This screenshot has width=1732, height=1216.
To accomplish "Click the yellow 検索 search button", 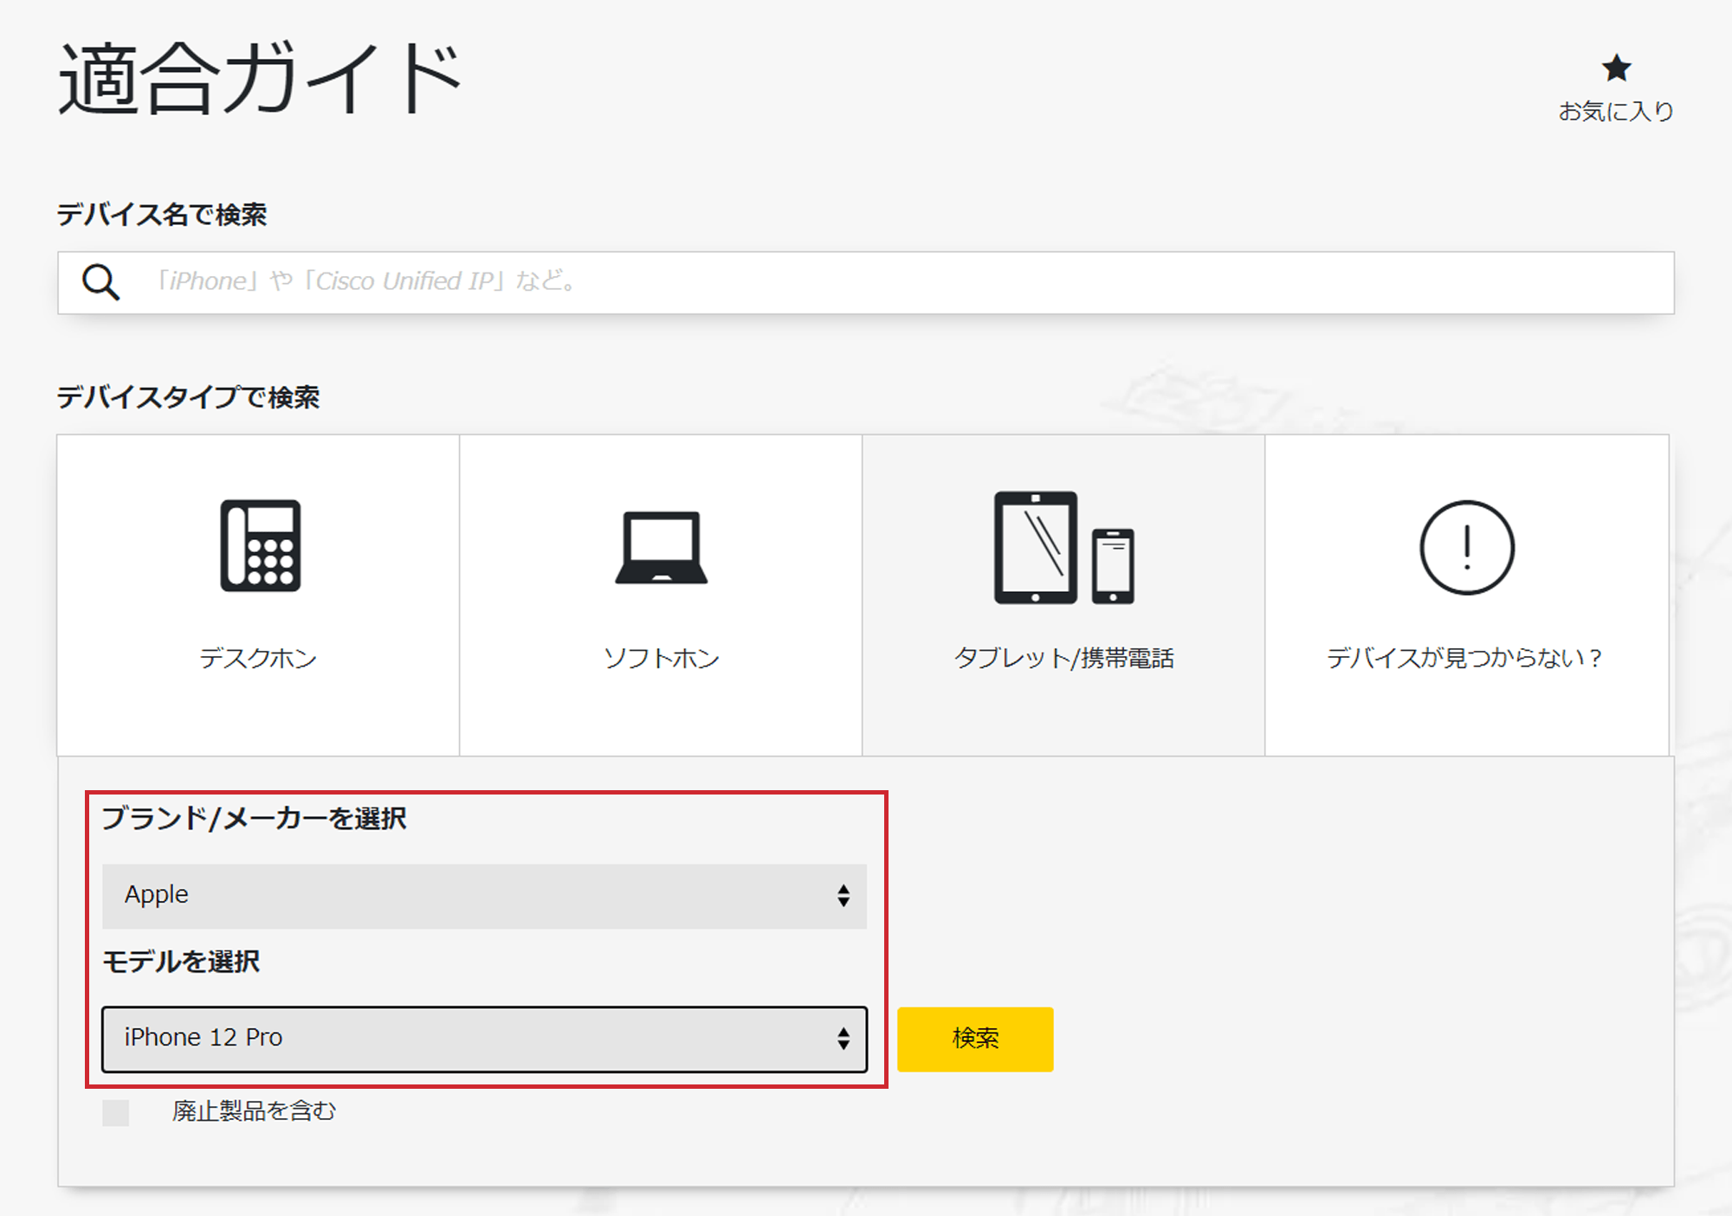I will [x=975, y=1039].
